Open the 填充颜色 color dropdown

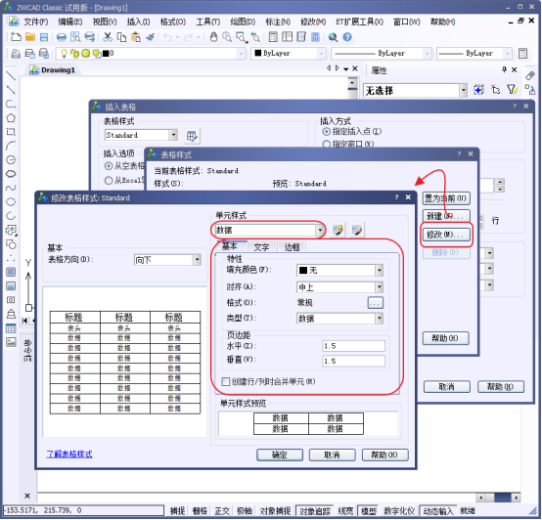380,271
